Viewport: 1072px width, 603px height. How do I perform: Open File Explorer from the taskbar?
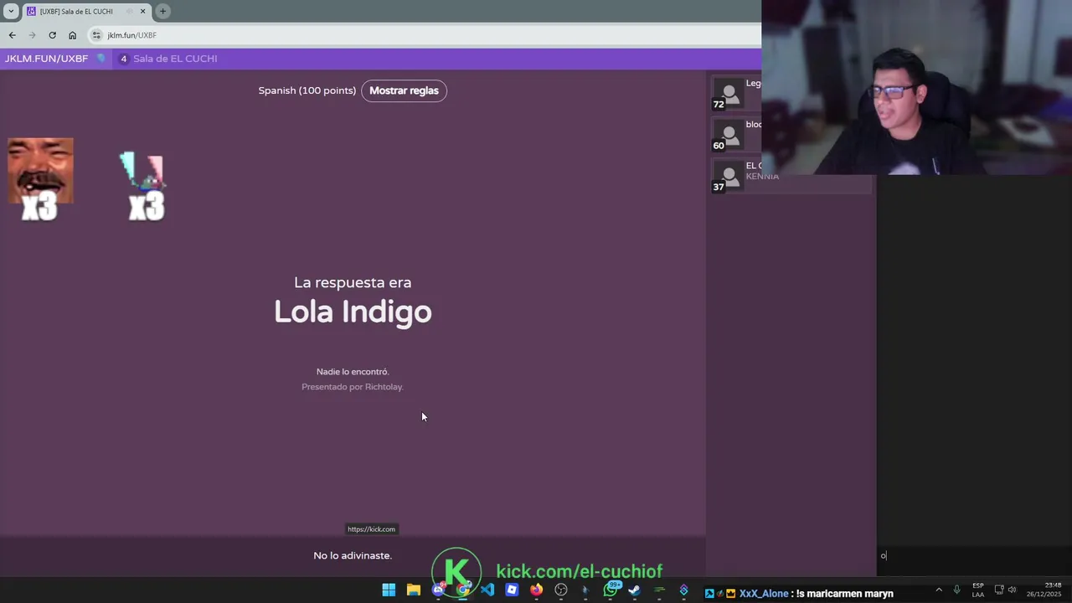pos(413,590)
